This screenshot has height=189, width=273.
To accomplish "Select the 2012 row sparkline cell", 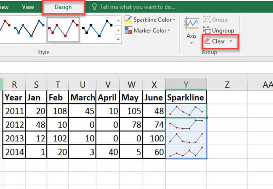I will 186,124.
